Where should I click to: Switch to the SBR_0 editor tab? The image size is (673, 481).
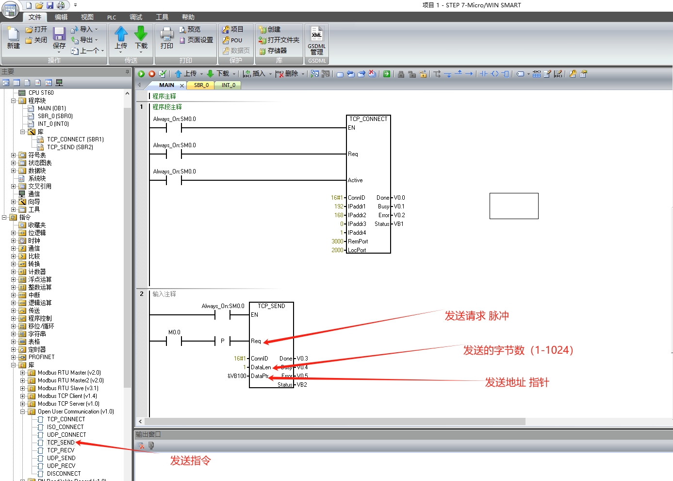coord(201,85)
